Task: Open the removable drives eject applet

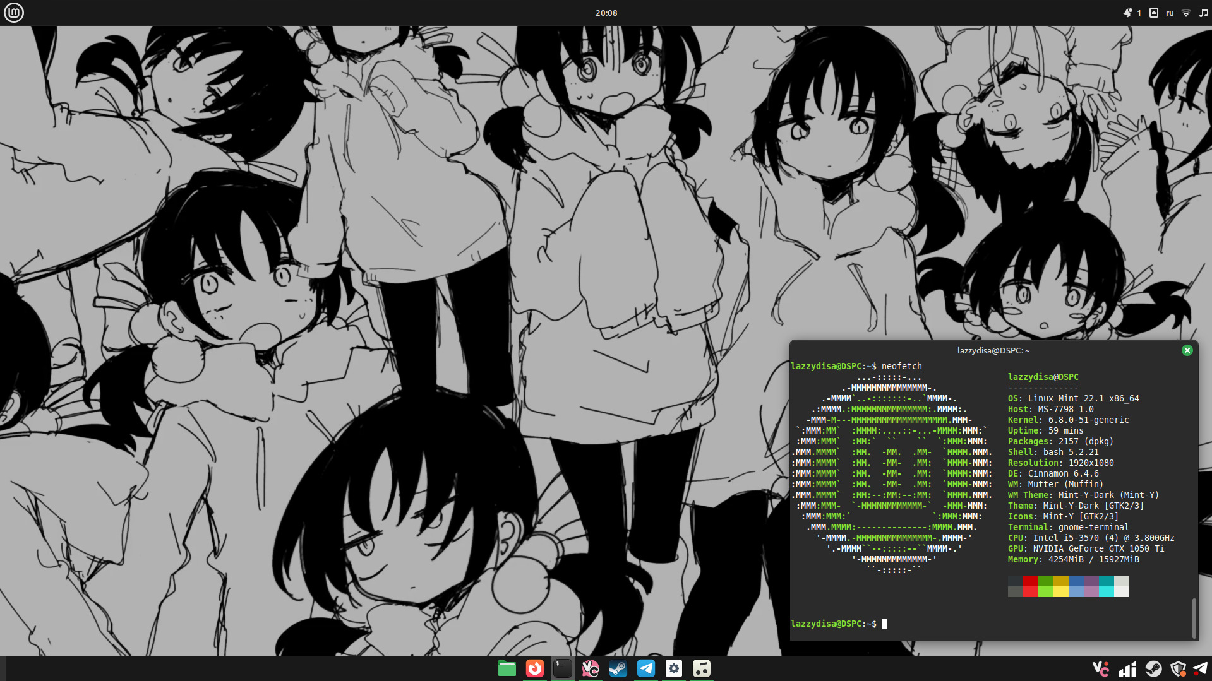Action: 1154,13
